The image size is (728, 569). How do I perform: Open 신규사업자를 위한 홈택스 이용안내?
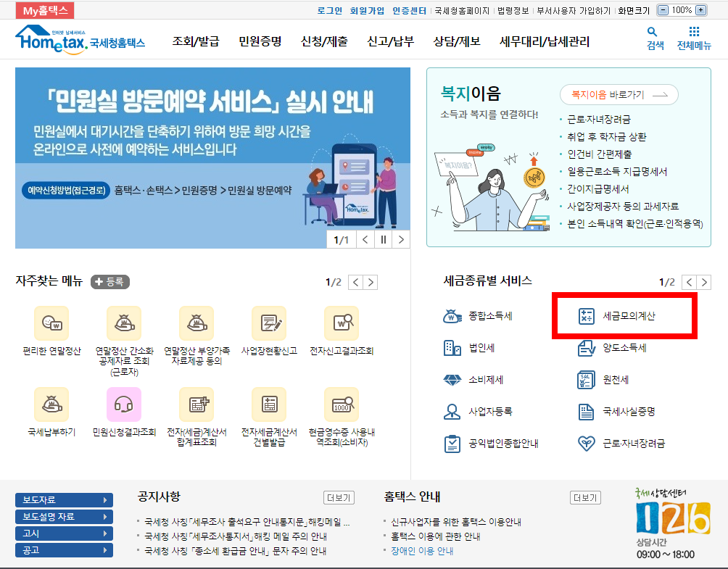tap(456, 522)
